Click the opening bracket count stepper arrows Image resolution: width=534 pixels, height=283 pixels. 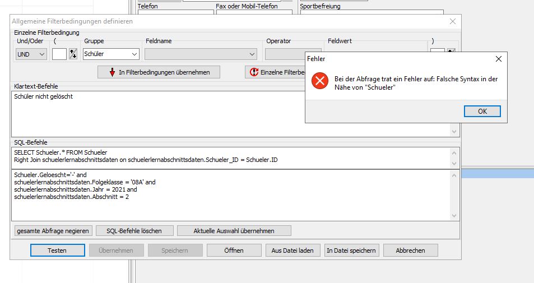point(73,54)
